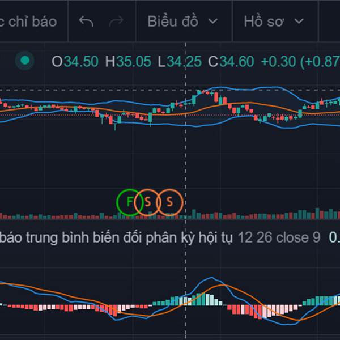This screenshot has width=340, height=340.
Task: Click the high price H35.05
Action: click(x=128, y=62)
